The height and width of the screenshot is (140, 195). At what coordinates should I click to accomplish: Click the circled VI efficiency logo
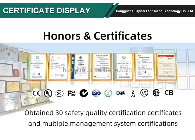coord(144,93)
